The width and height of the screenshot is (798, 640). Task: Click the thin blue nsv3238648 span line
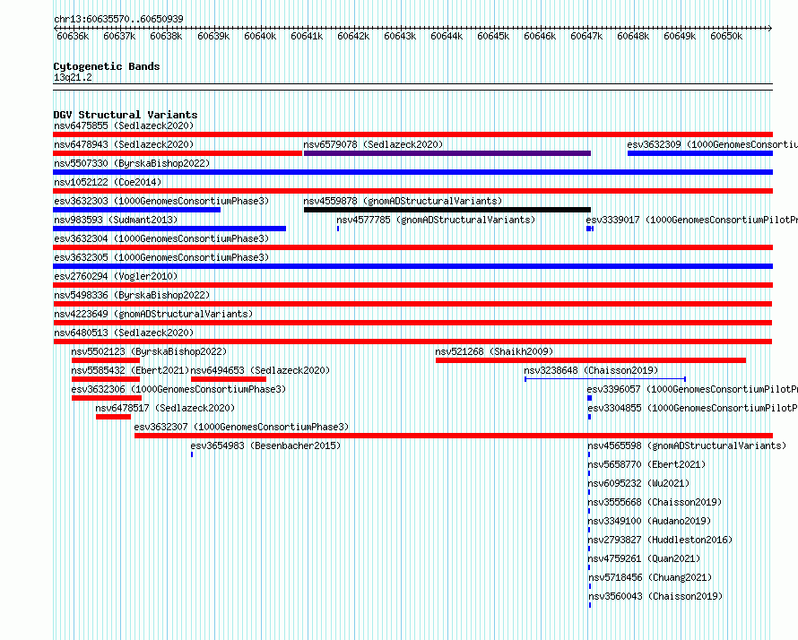coord(605,379)
